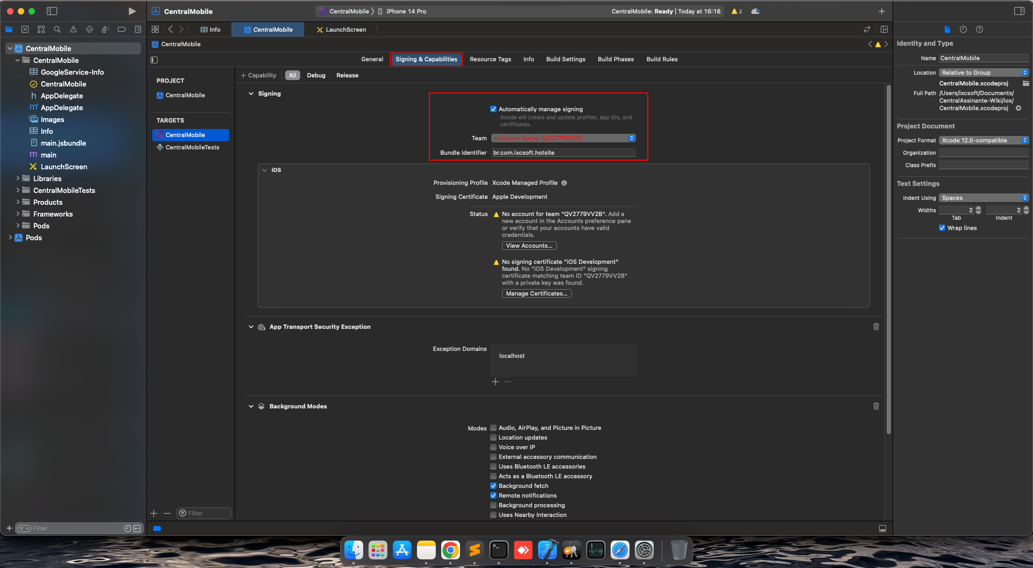Screen dimensions: 1033x568
Task: Switch to the Resource Tags tab
Action: 490,59
